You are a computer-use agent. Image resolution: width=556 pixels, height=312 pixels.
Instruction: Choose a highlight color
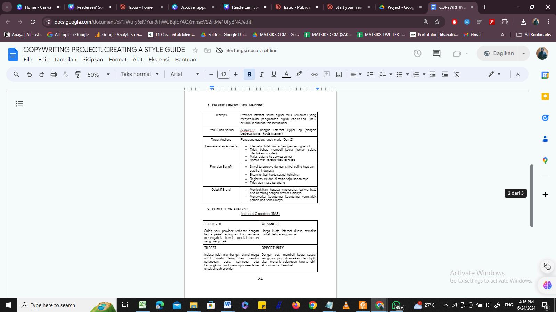pyautogui.click(x=299, y=74)
